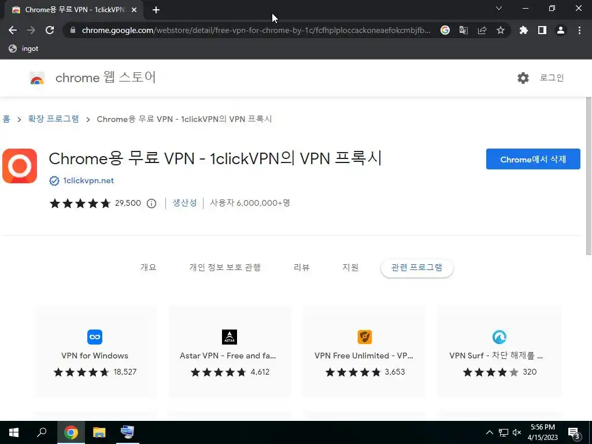Select the 관련 프로그램 tab
Image resolution: width=592 pixels, height=444 pixels.
[x=417, y=268]
